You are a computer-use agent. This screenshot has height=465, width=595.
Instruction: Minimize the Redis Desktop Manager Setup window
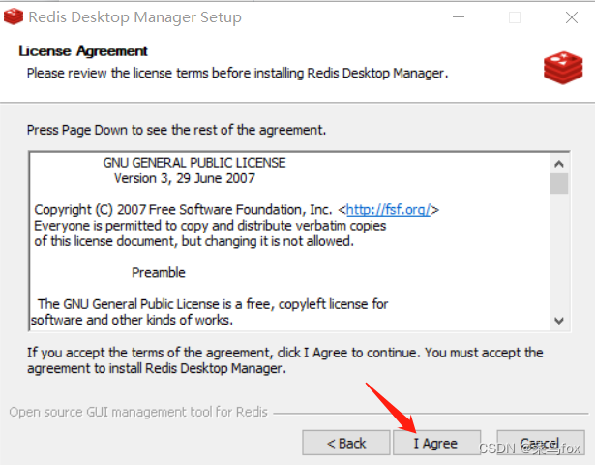(x=459, y=17)
